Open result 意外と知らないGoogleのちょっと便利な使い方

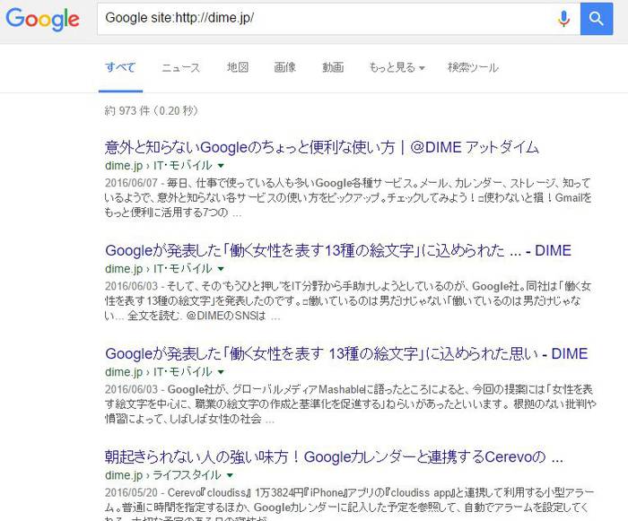tap(321, 147)
